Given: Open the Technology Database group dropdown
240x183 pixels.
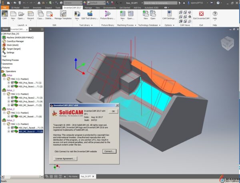Looking at the screenshot, I should (x=160, y=25).
